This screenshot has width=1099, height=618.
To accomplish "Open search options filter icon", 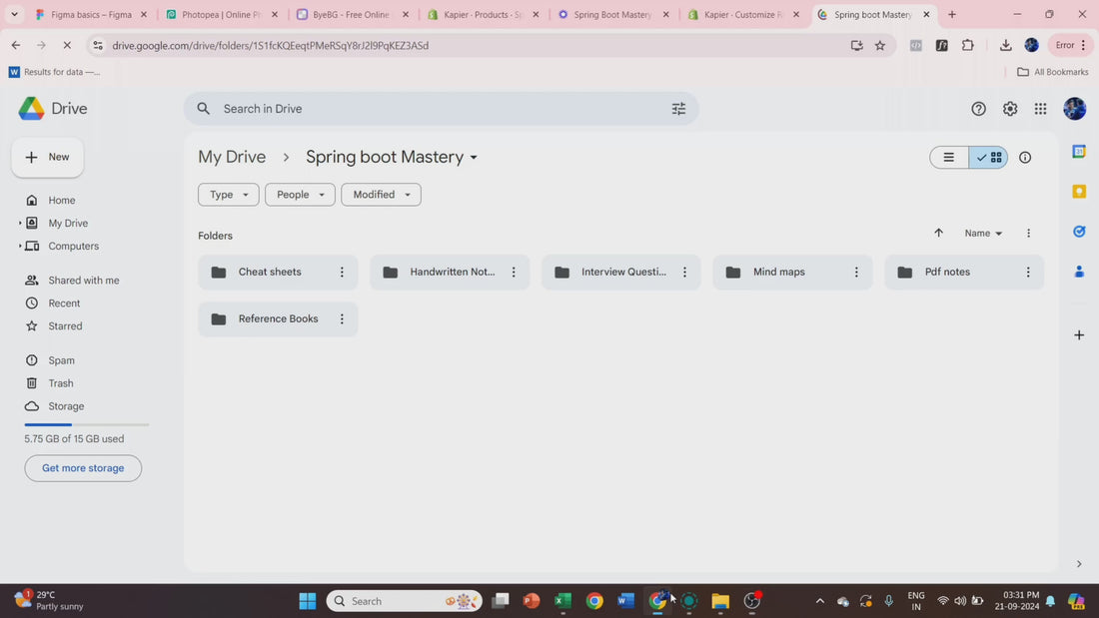I will 678,109.
